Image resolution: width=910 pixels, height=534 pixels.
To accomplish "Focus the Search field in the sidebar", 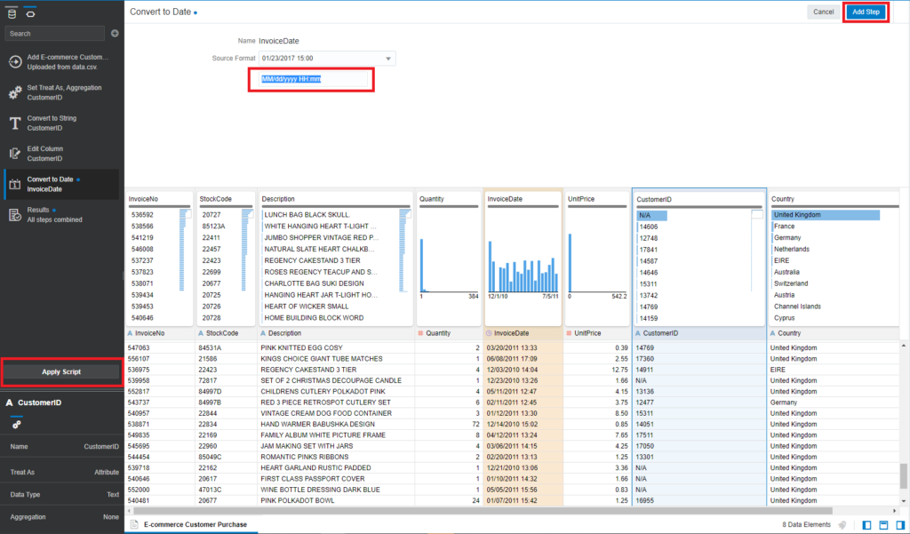I will pos(54,34).
